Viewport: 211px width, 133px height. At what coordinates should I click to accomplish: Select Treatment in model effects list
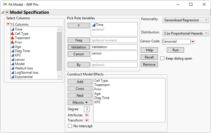[102, 85]
